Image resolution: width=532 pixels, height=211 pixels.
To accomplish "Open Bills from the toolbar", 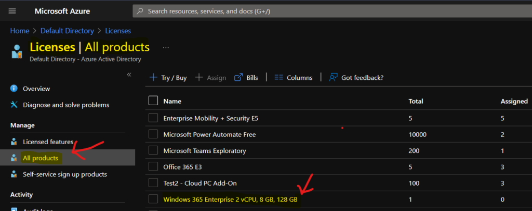I will point(246,78).
